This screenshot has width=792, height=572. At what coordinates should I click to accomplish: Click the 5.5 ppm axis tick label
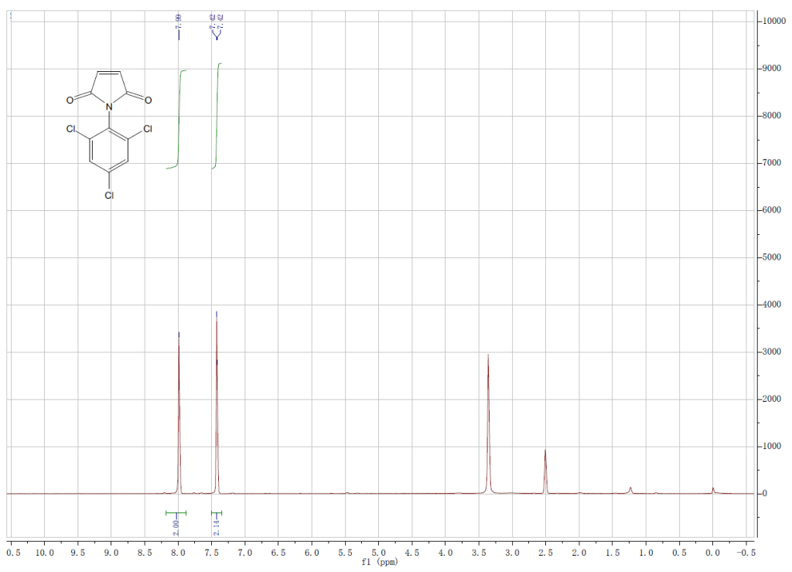click(x=345, y=553)
